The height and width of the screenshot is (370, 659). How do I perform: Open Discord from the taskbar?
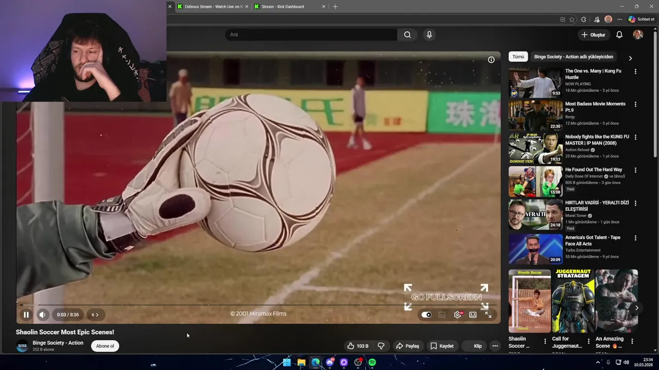pyautogui.click(x=330, y=362)
